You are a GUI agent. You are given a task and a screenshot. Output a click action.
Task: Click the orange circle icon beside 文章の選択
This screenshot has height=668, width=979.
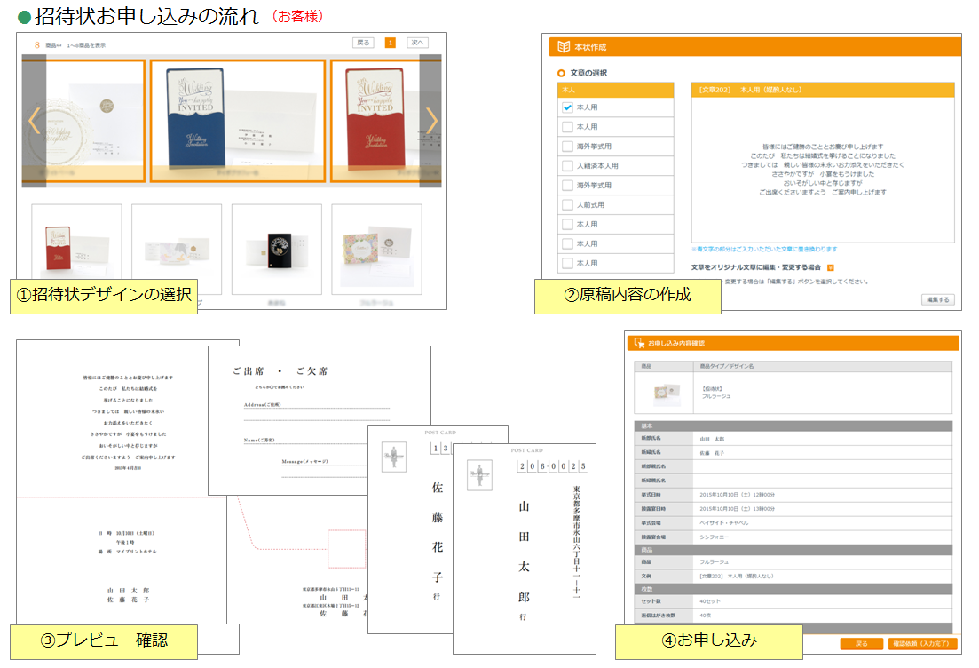pyautogui.click(x=561, y=73)
